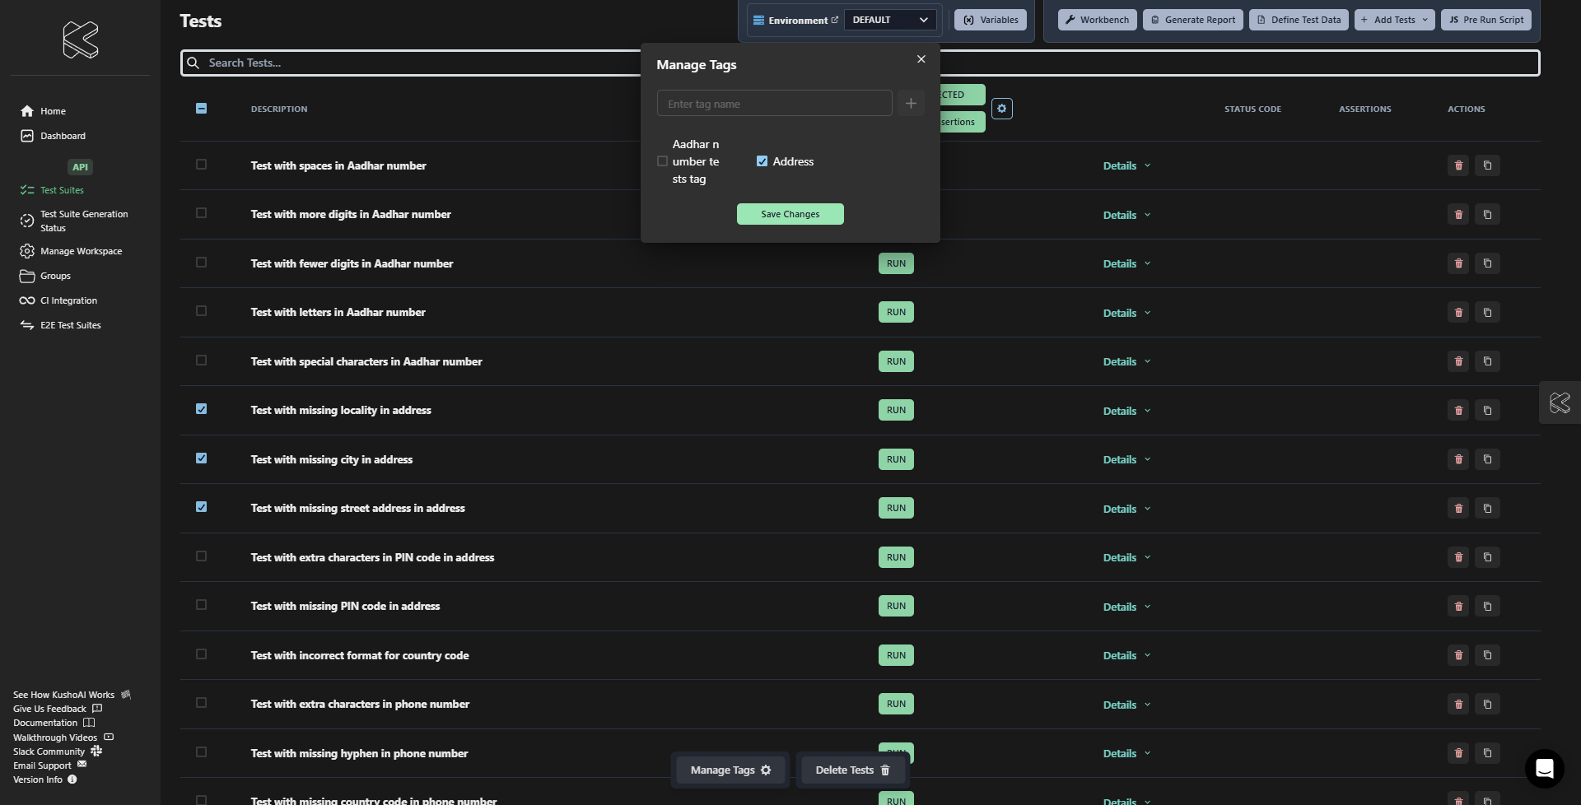
Task: Check the 'Aadhar number tests tag' checkbox
Action: [663, 161]
